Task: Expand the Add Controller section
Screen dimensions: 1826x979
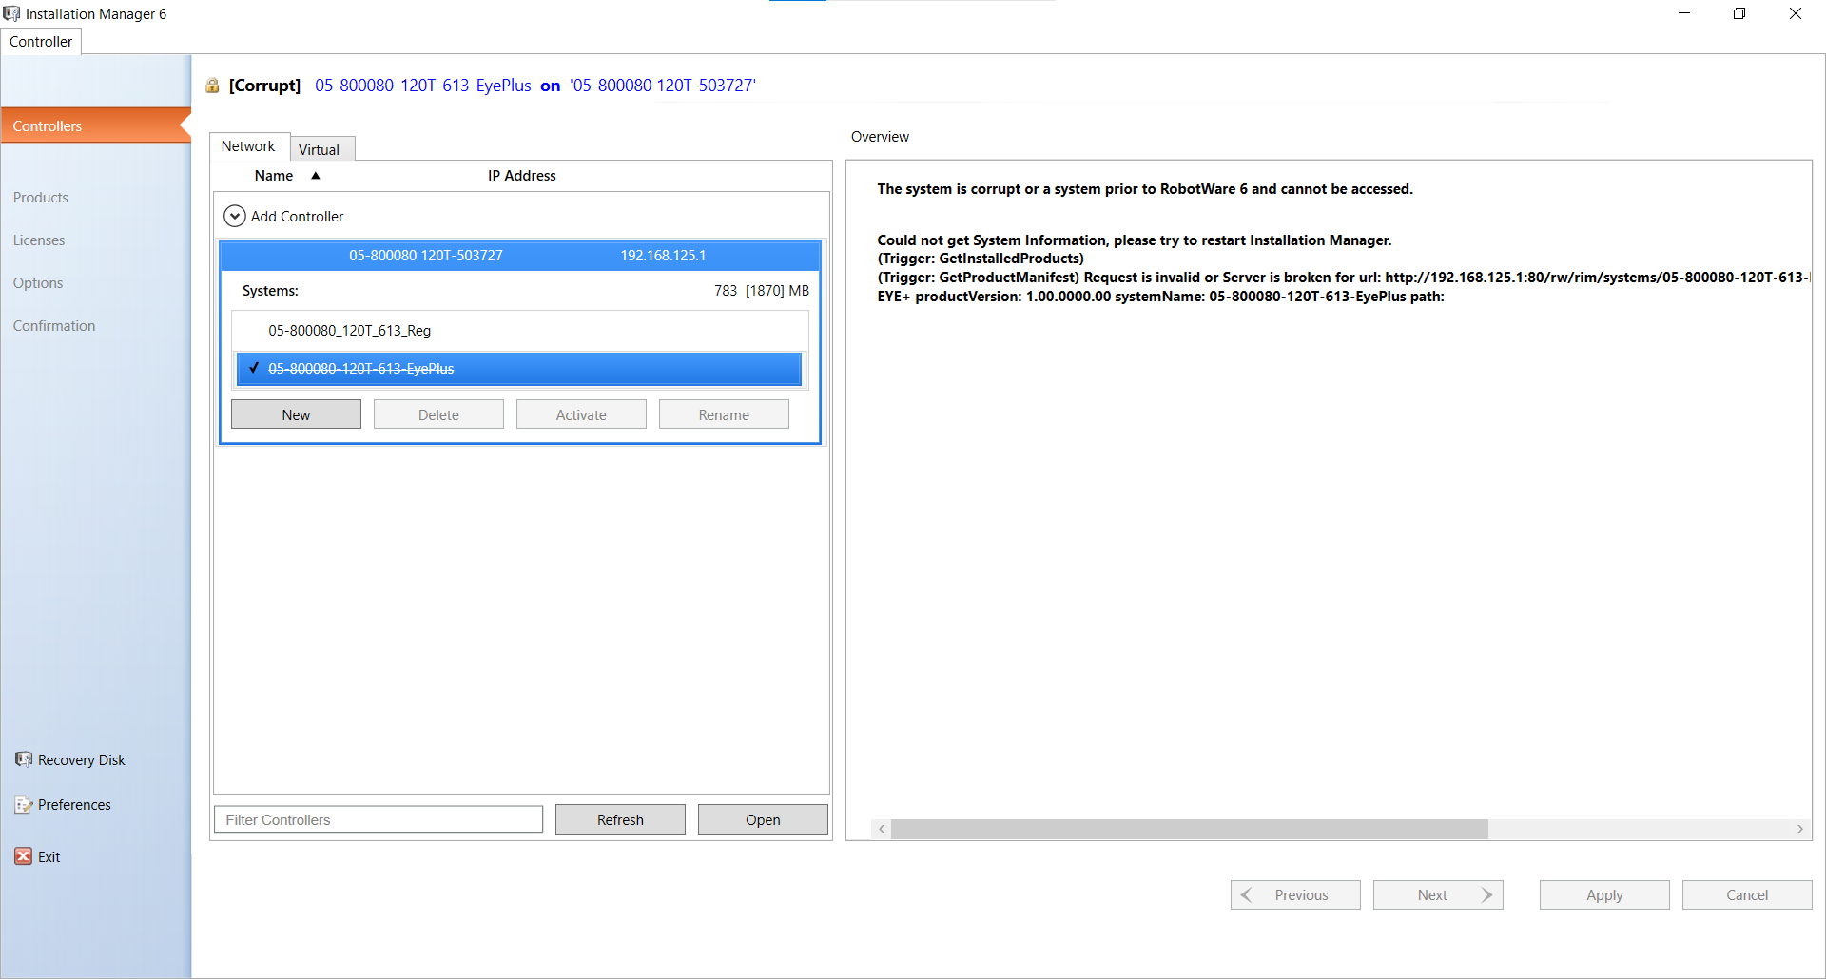Action: (235, 216)
